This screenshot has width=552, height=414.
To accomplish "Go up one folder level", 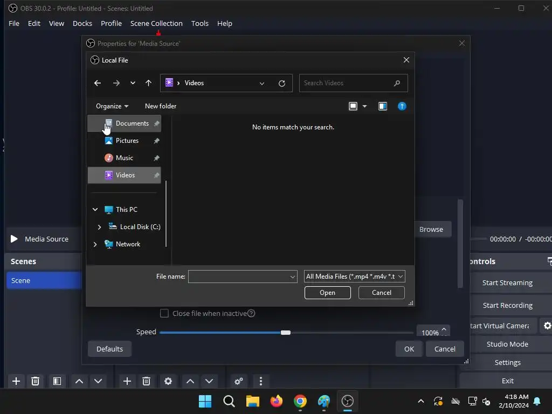I will (x=149, y=83).
